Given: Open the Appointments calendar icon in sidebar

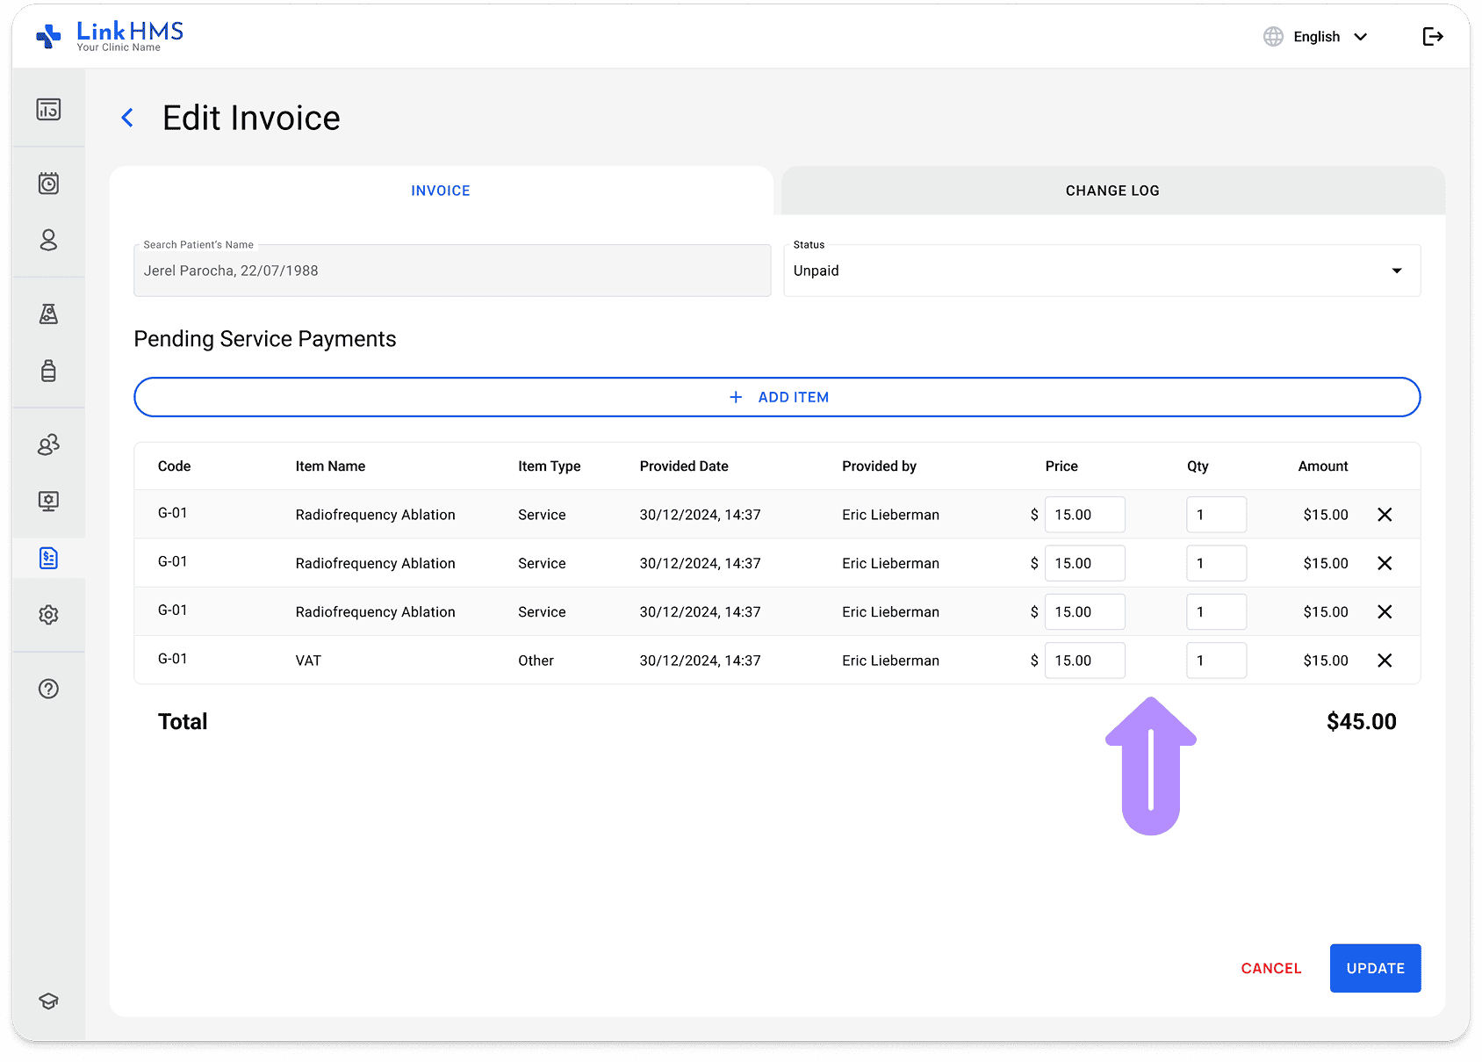Looking at the screenshot, I should pos(48,183).
